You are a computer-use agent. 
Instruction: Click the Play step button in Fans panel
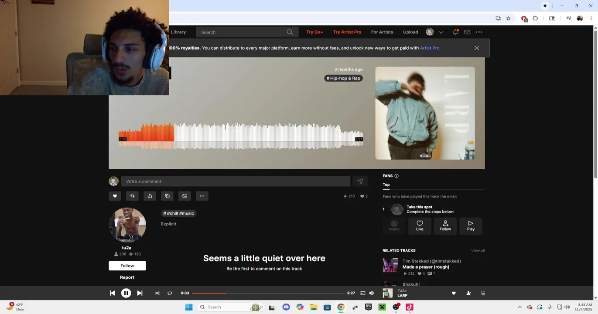coord(471,226)
